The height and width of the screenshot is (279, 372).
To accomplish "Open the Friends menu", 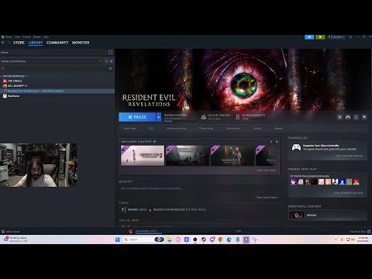I will coord(26,37).
